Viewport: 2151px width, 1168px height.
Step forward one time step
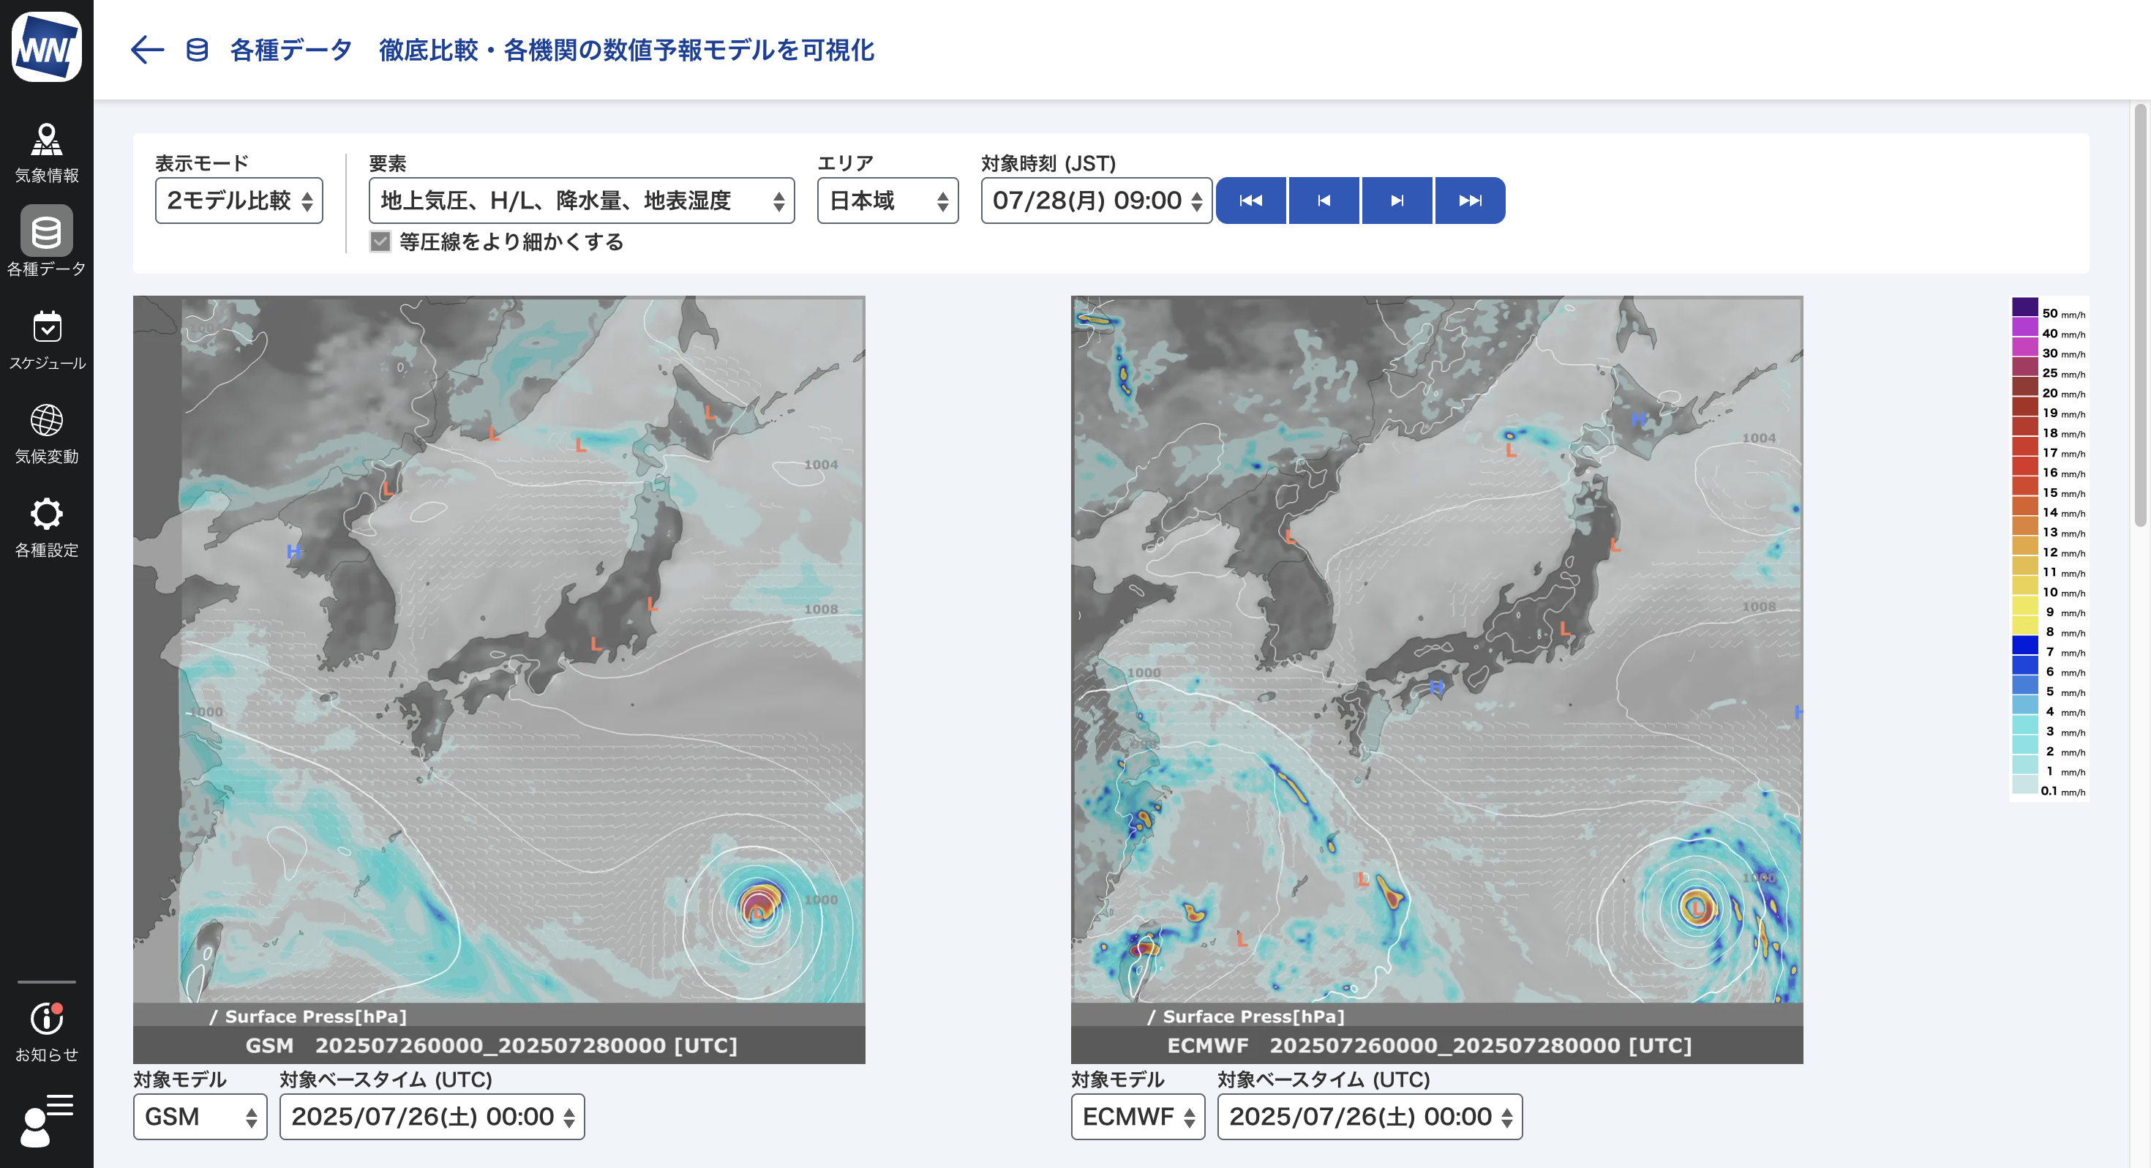(x=1397, y=201)
